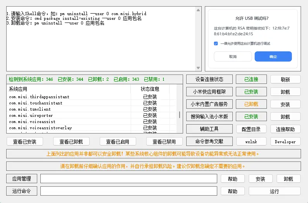
Task: Click the 状态信息 column header
Action: [150, 89]
